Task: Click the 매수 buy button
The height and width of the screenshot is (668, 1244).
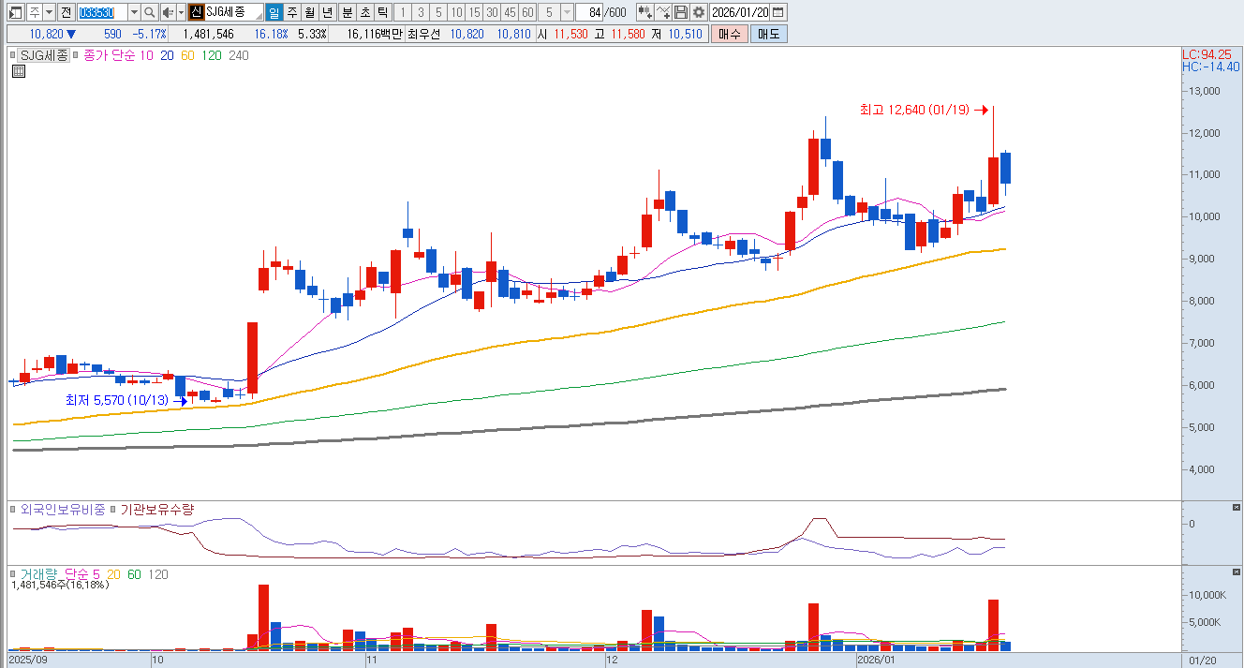Action: pos(729,34)
